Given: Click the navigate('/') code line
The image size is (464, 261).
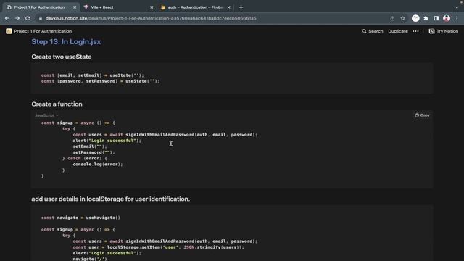Looking at the screenshot, I should click(x=90, y=259).
